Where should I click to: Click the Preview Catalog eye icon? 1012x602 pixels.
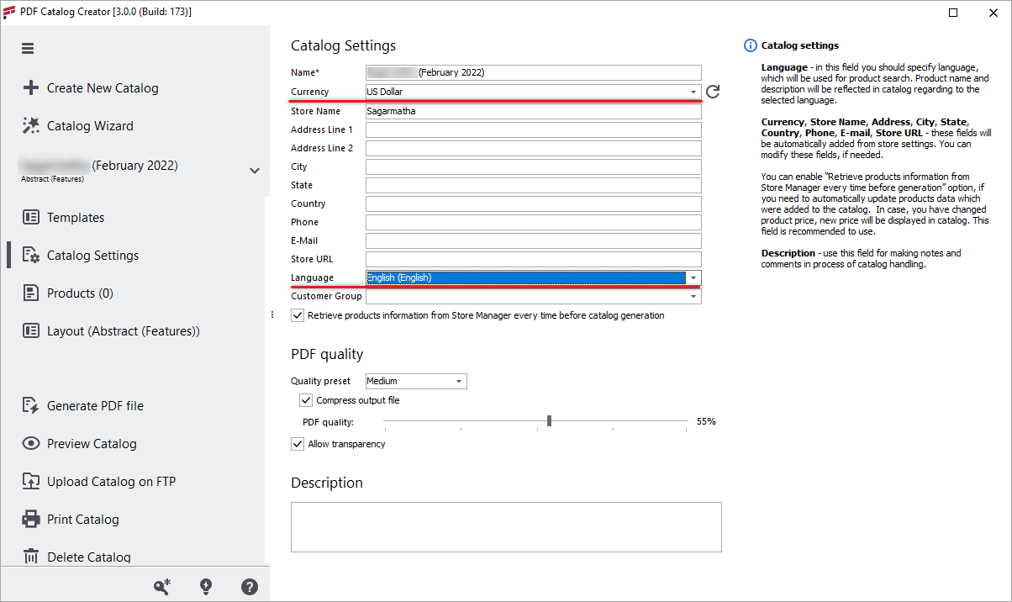(31, 443)
